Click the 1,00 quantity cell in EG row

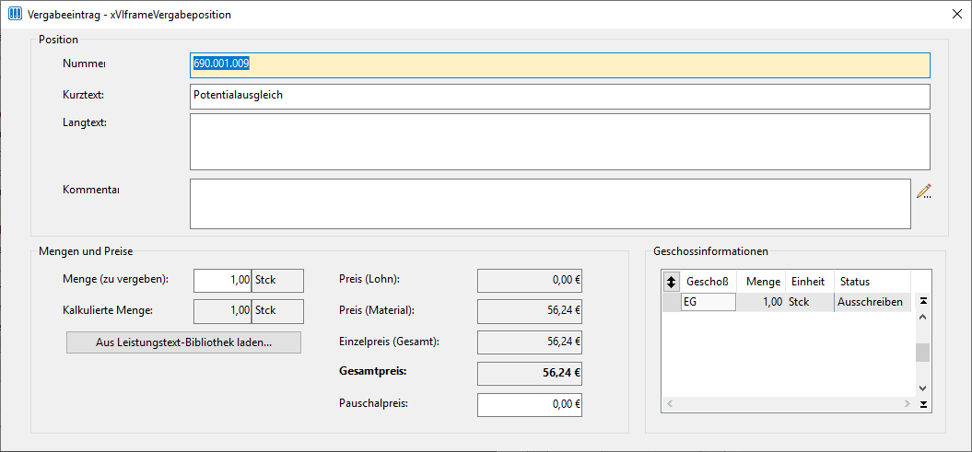coord(761,302)
